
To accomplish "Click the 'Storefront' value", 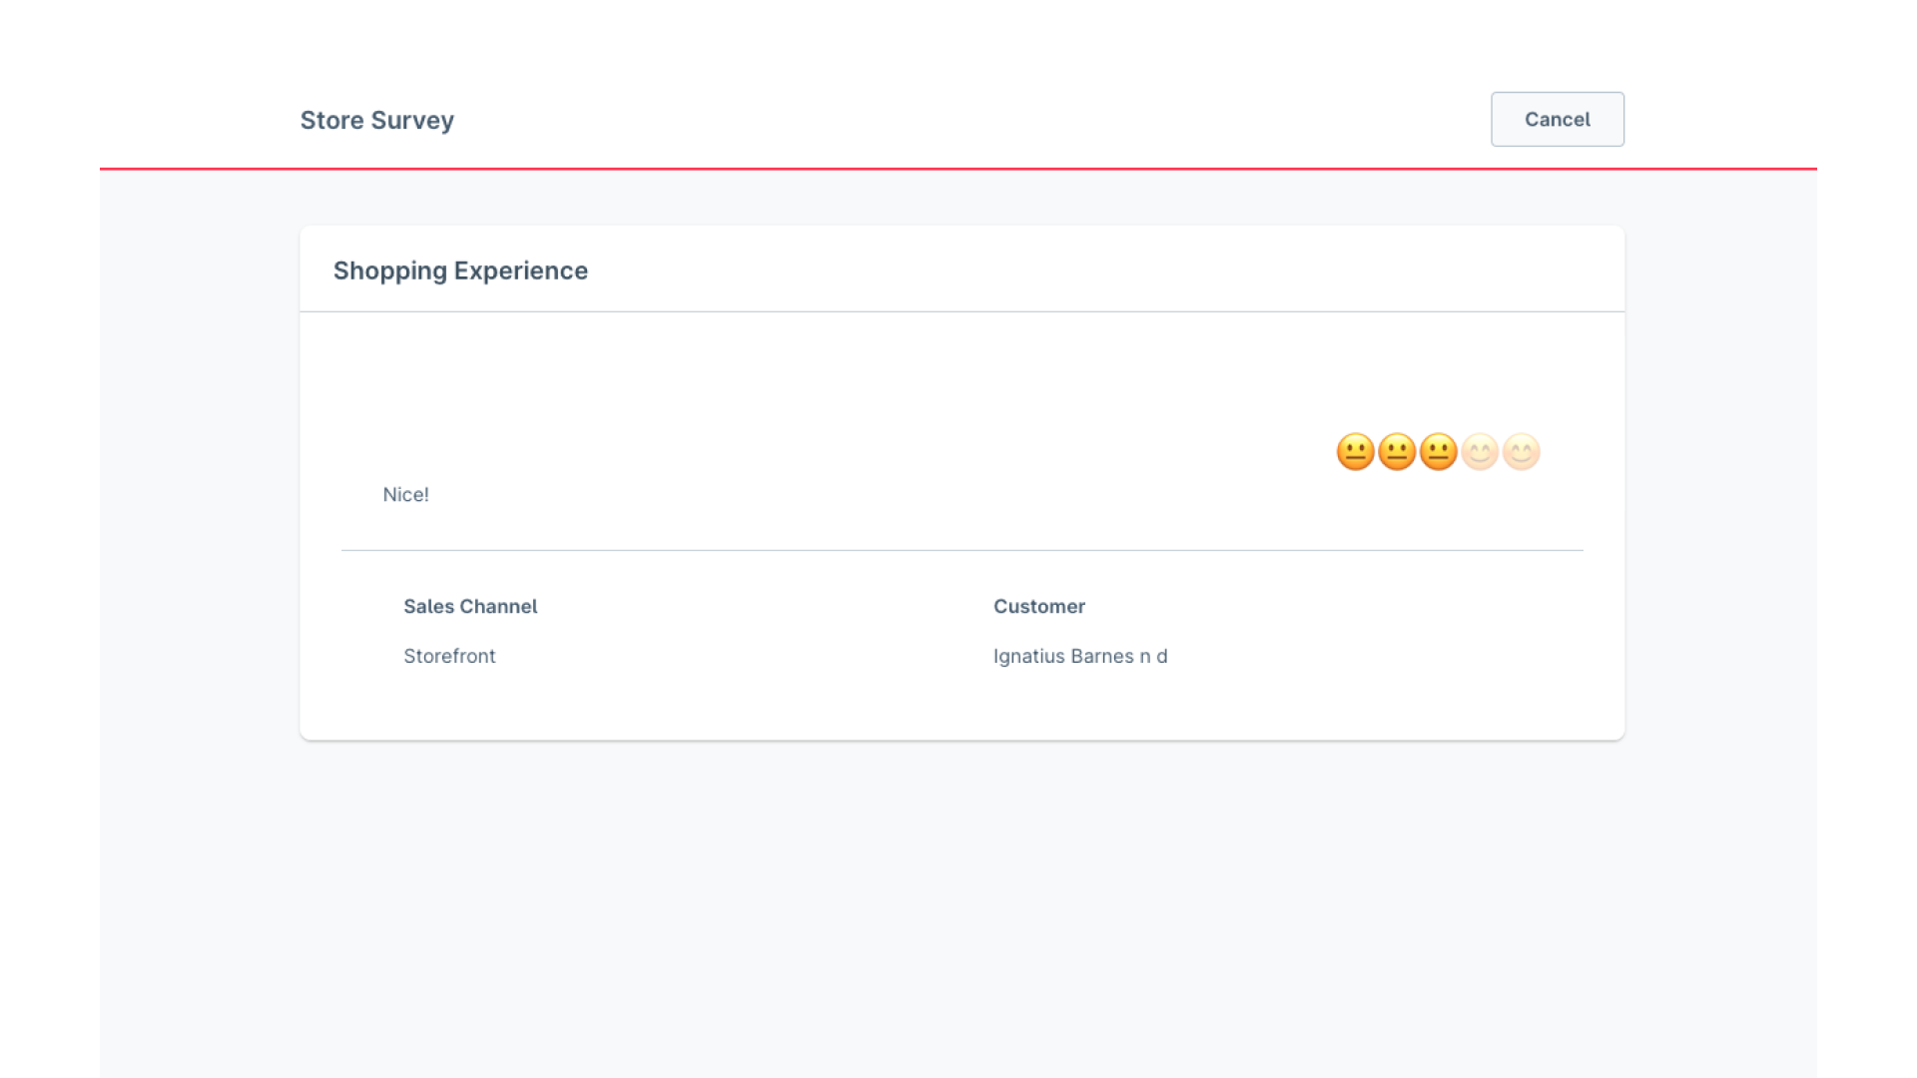I will (x=449, y=656).
